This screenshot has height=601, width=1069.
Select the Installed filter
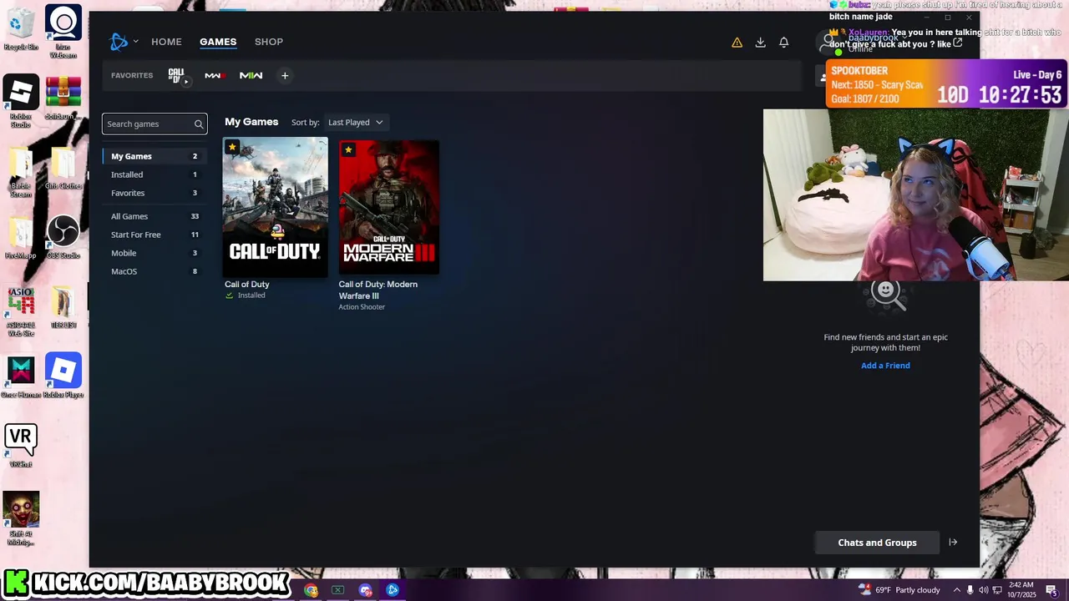point(155,174)
